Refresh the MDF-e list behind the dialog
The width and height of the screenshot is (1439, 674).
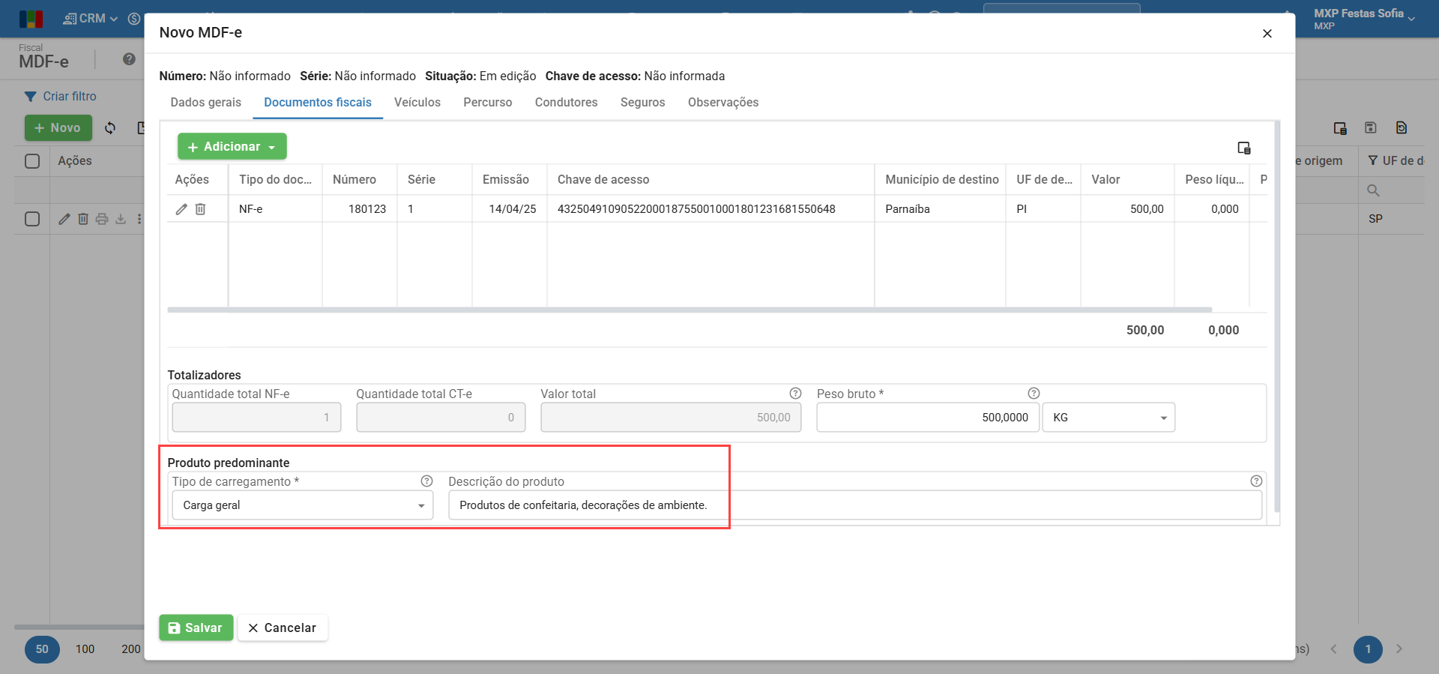click(110, 128)
